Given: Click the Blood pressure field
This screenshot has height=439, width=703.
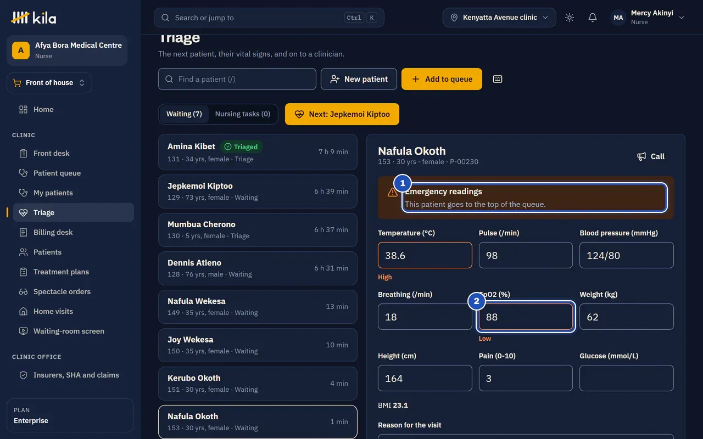Looking at the screenshot, I should click(x=627, y=255).
